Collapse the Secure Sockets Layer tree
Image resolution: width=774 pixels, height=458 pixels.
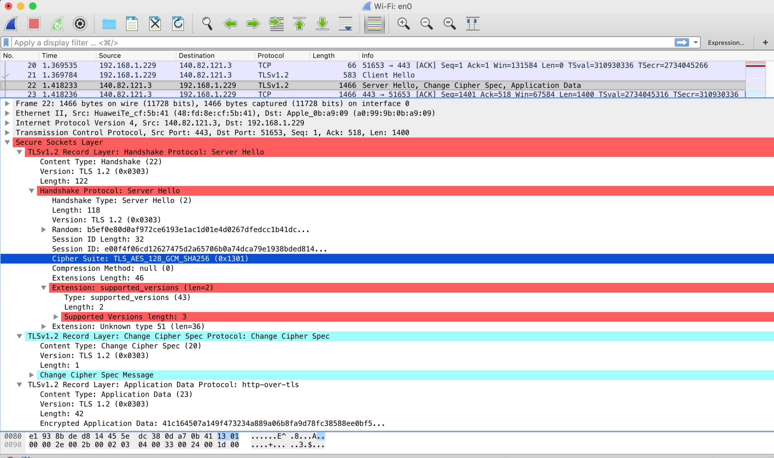pos(7,142)
